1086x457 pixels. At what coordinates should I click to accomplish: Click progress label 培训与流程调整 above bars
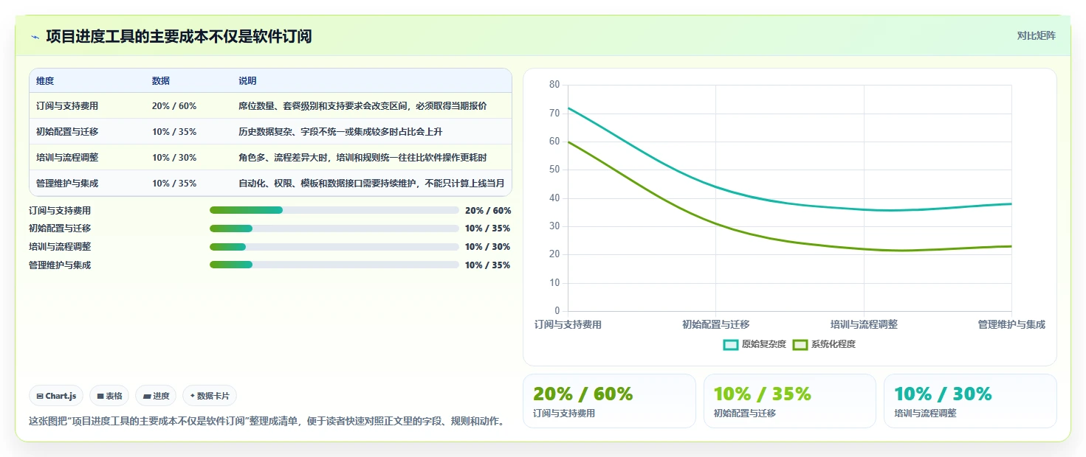click(60, 247)
